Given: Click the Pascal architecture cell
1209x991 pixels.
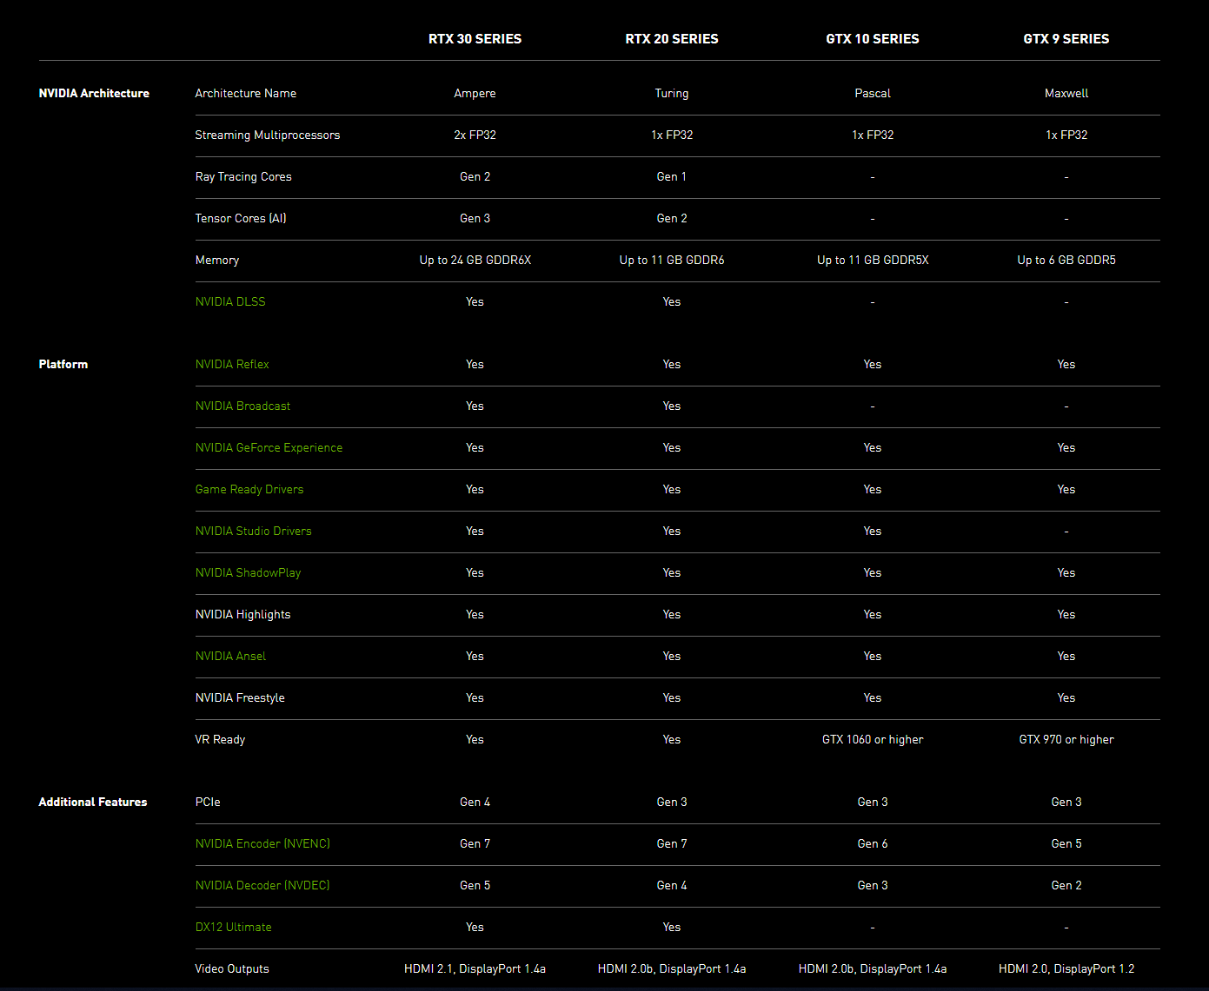Looking at the screenshot, I should click(873, 93).
